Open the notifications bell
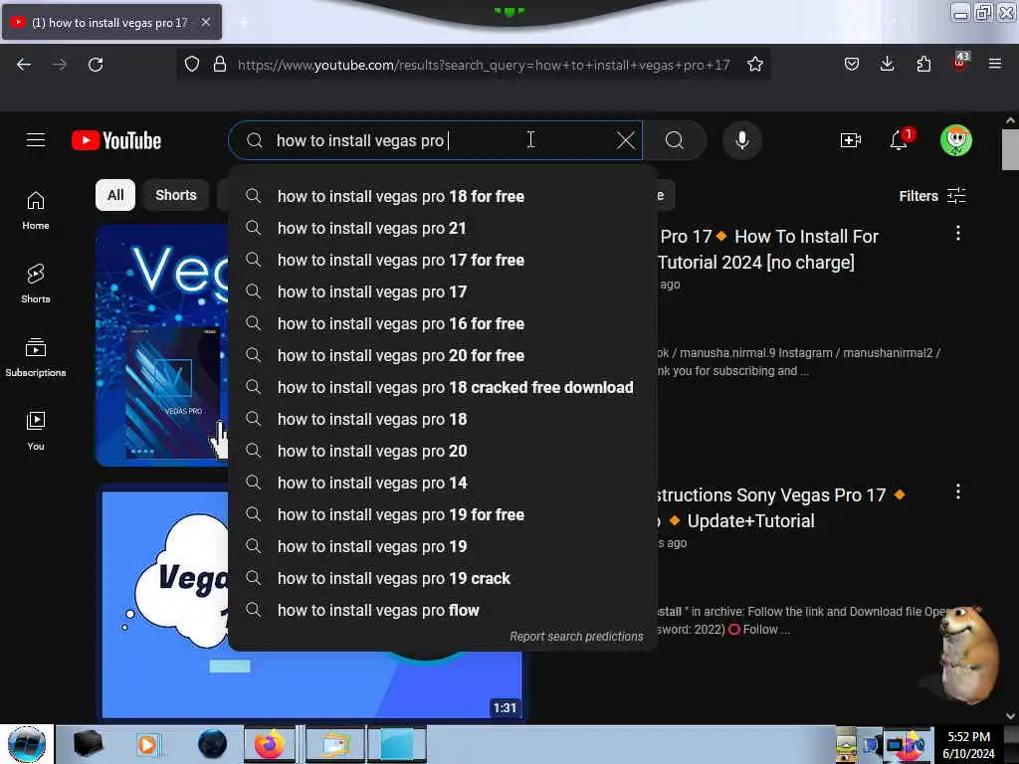This screenshot has width=1019, height=764. tap(900, 139)
